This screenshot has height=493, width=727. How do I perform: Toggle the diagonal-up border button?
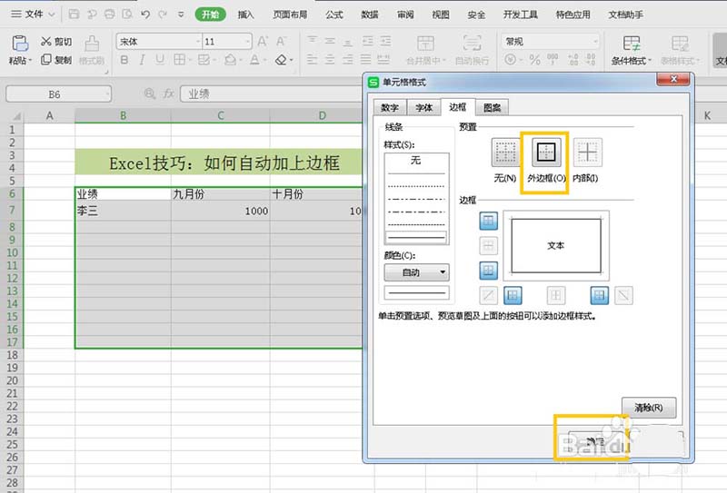(x=488, y=295)
